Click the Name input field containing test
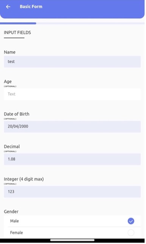Image resolution: width=146 pixels, height=244 pixels. click(x=72, y=62)
